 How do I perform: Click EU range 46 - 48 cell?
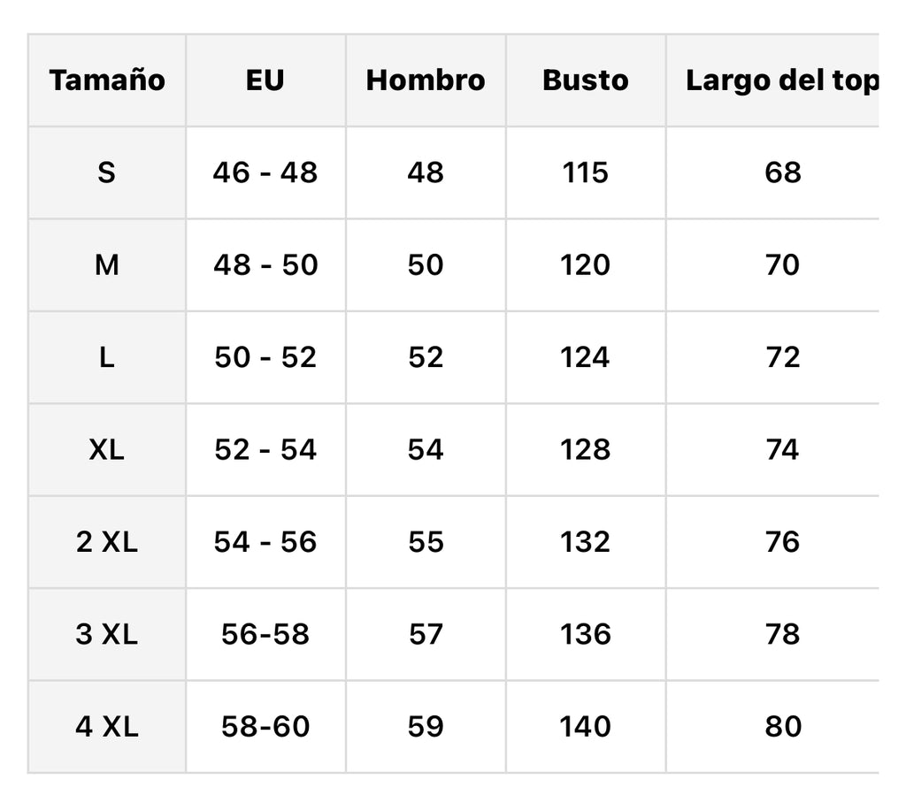pyautogui.click(x=265, y=172)
